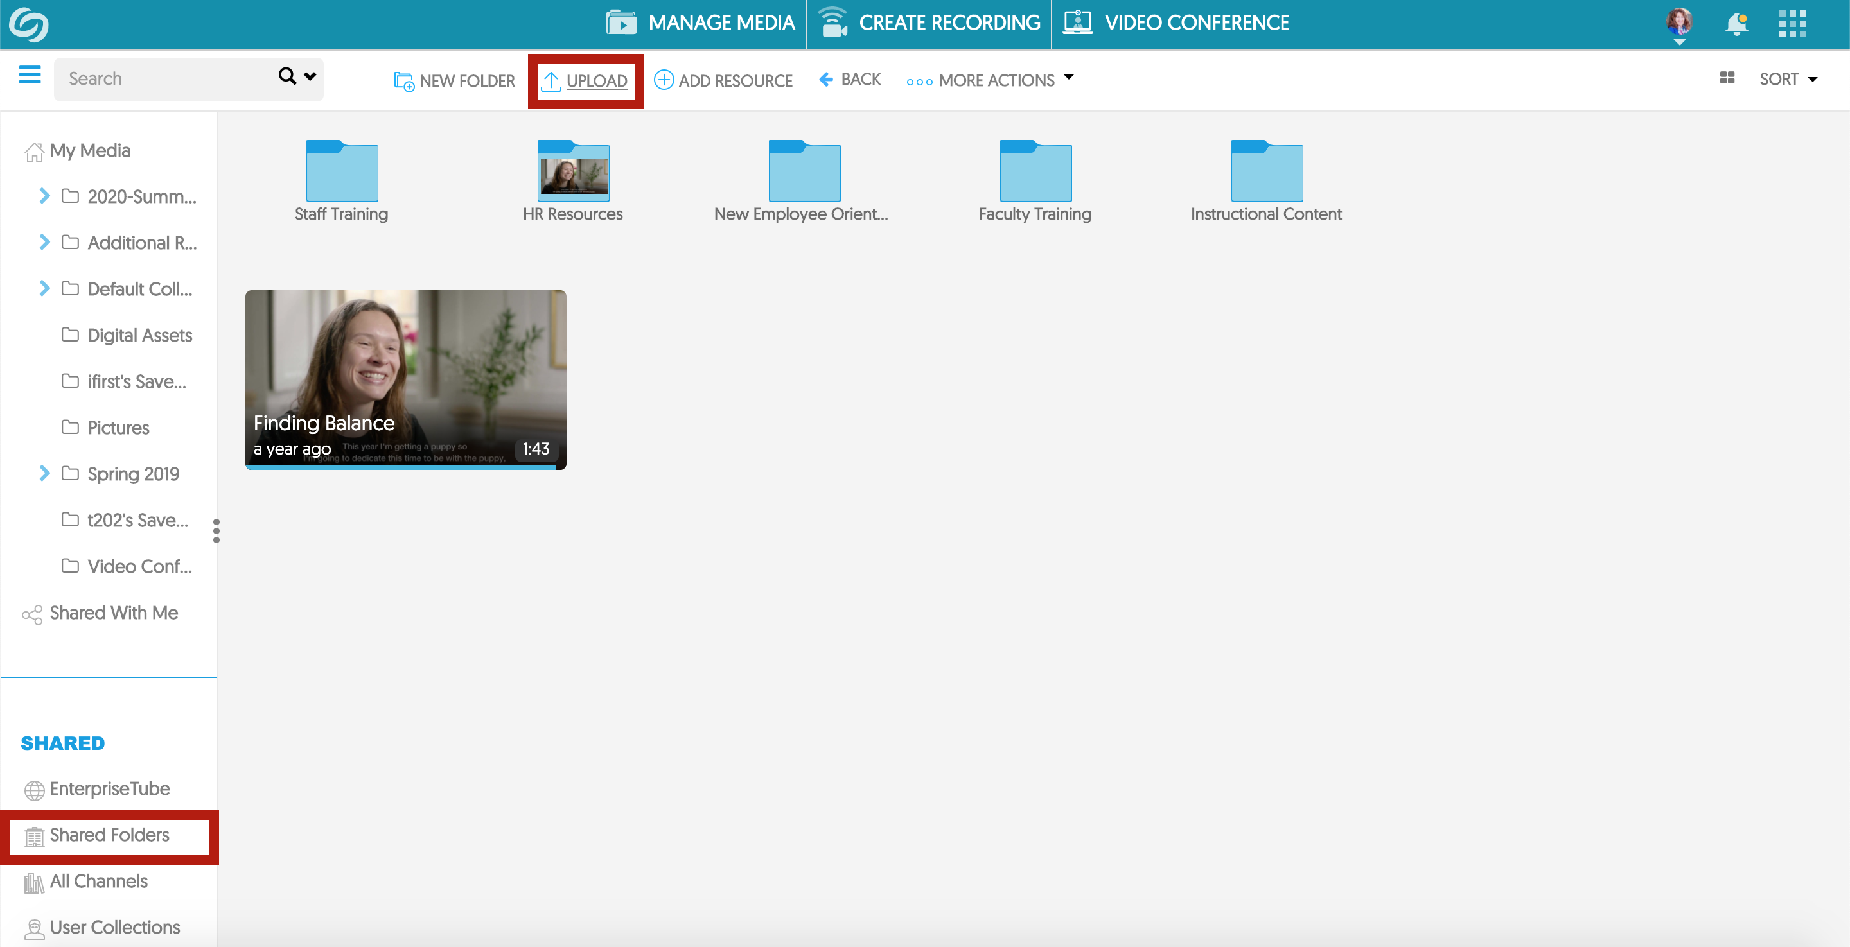Open the Sort dropdown
Screen dimensions: 1850x947
click(x=1788, y=79)
